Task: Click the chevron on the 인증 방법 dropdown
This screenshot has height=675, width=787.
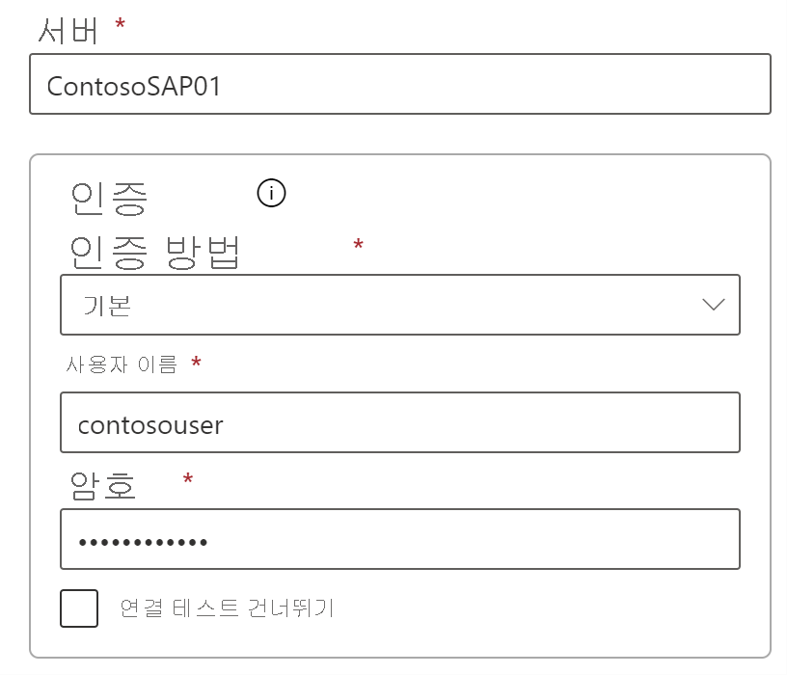Action: coord(712,305)
